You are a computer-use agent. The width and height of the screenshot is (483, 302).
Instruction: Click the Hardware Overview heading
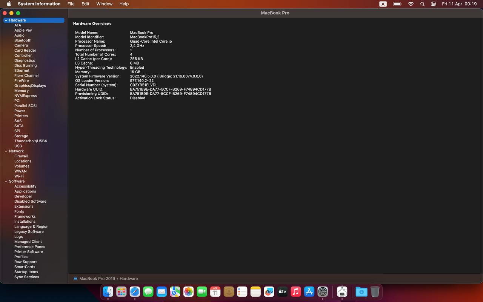coord(92,24)
